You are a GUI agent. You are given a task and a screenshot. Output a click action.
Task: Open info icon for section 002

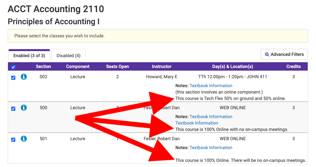(x=24, y=77)
